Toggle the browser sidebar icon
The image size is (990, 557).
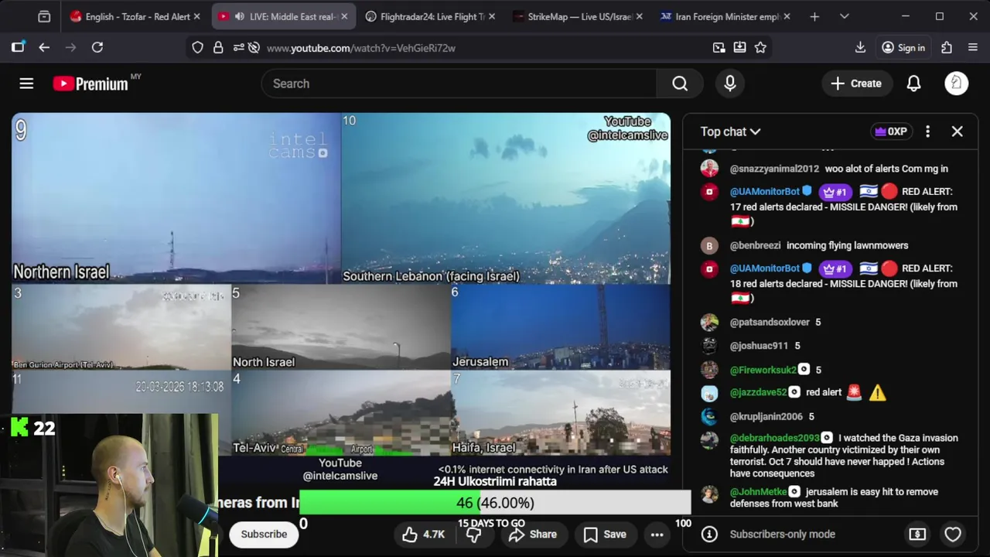(x=18, y=47)
